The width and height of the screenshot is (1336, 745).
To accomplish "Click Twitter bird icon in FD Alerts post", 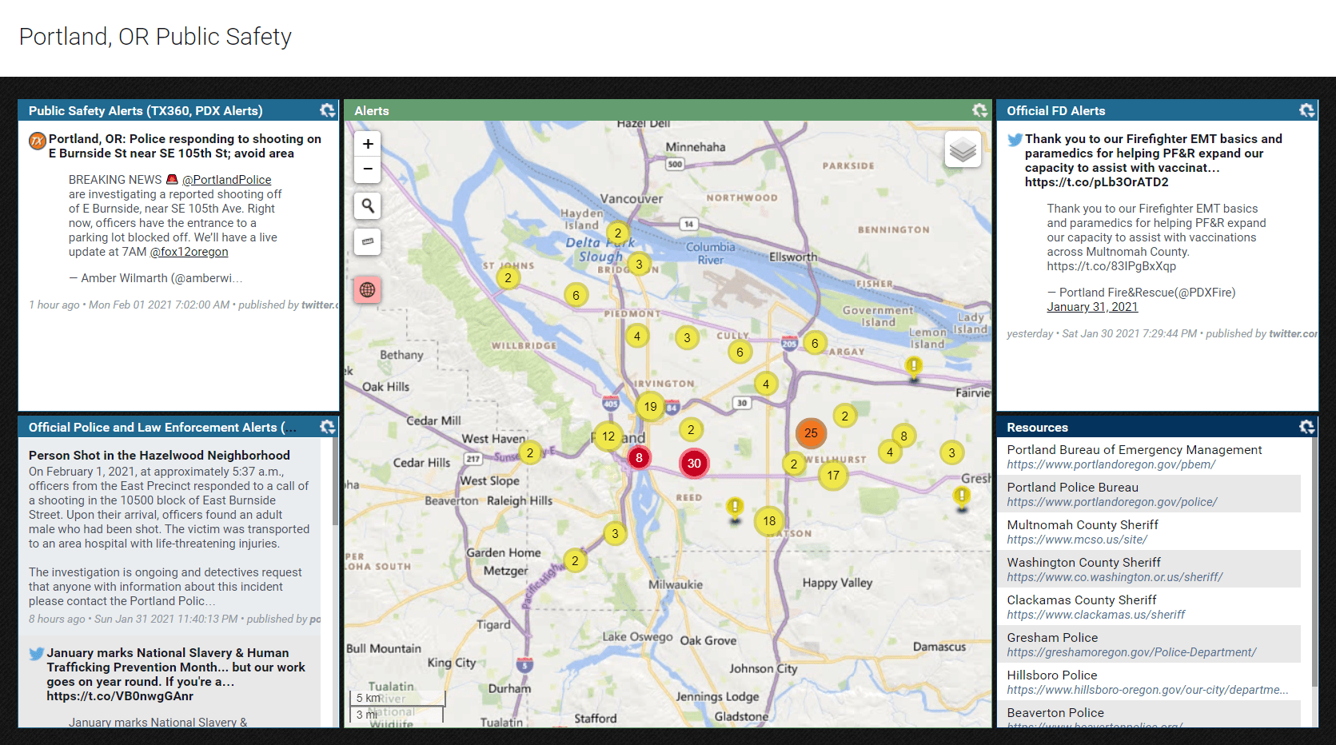I will pos(1015,140).
